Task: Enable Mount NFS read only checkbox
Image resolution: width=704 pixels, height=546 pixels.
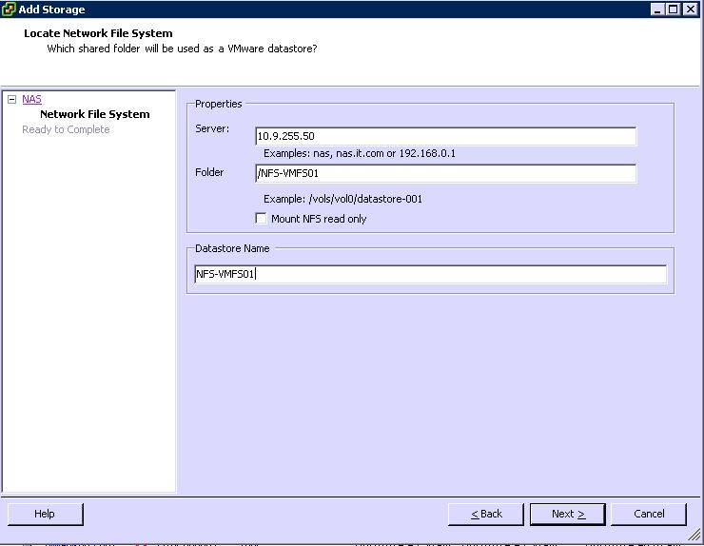Action: (x=261, y=218)
